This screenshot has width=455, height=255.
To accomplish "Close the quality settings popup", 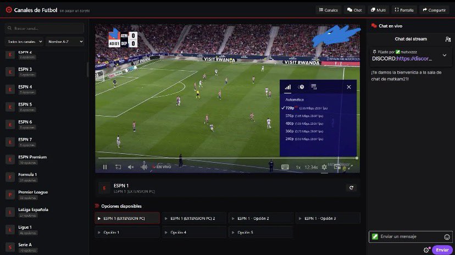I will click(349, 87).
